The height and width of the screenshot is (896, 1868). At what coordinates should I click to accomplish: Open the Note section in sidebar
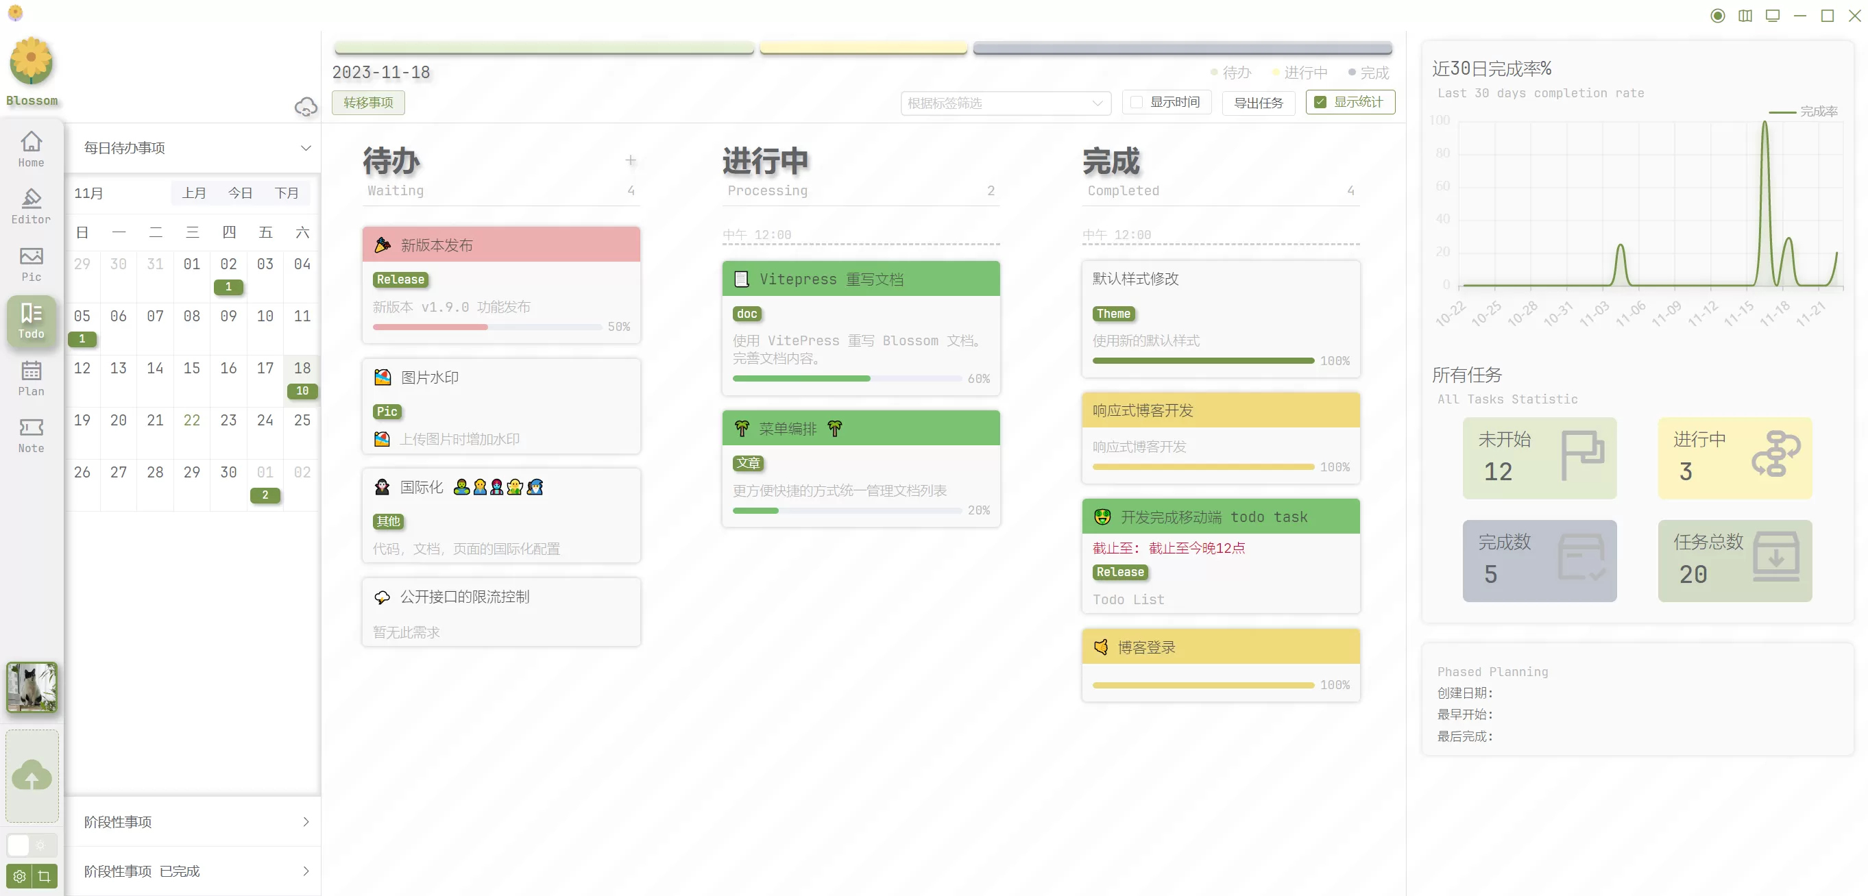tap(31, 435)
